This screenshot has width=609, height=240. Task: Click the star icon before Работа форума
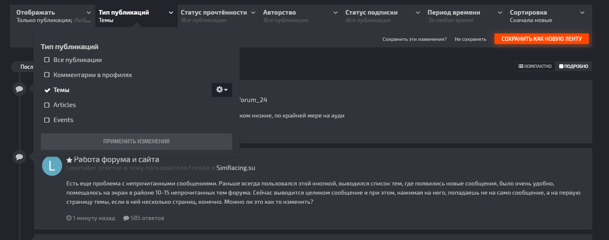pyautogui.click(x=69, y=160)
